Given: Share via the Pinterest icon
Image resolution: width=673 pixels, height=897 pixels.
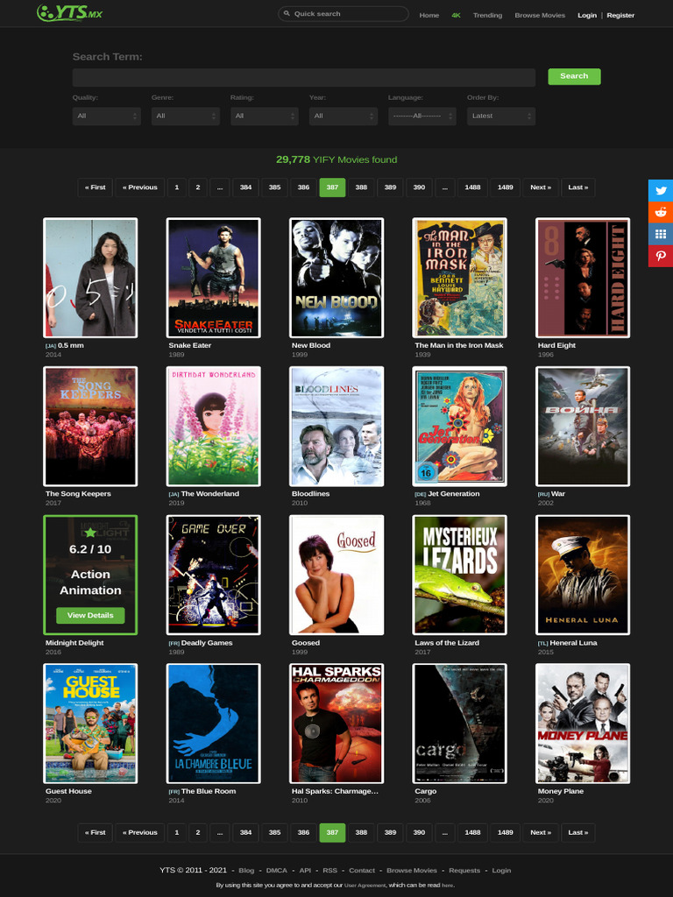Looking at the screenshot, I should (661, 256).
